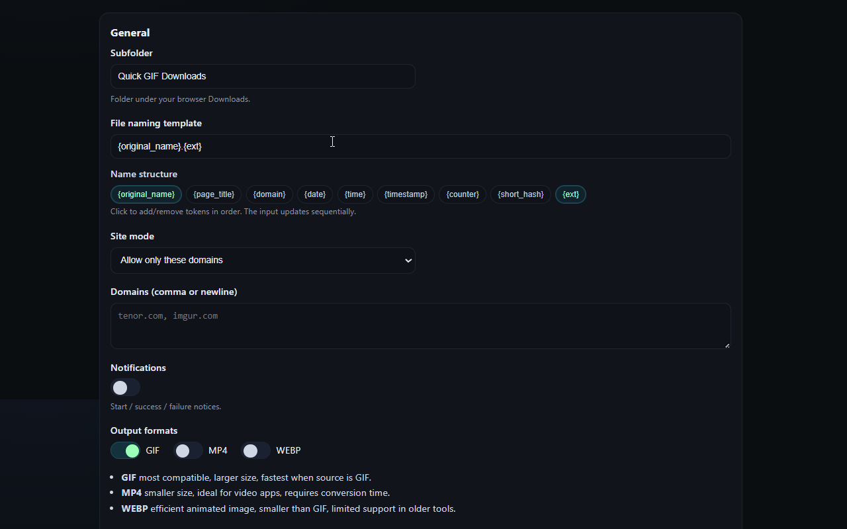
Task: Enable the MP4 output format toggle
Action: 188,450
